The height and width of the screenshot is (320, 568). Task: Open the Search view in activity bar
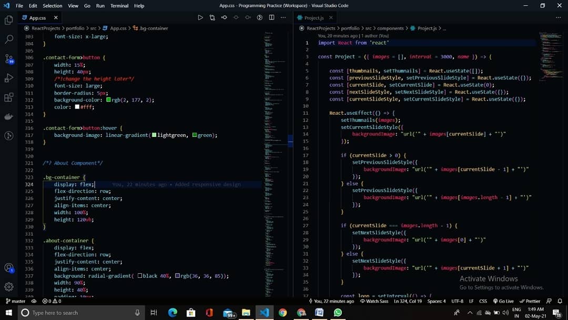pos(9,39)
